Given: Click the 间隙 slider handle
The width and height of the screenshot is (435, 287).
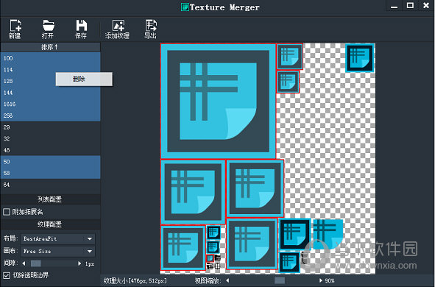Looking at the screenshot, I should pyautogui.click(x=36, y=263).
